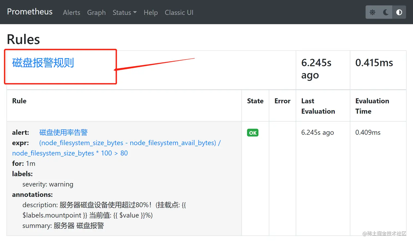Click the Rules page heading

click(x=23, y=39)
